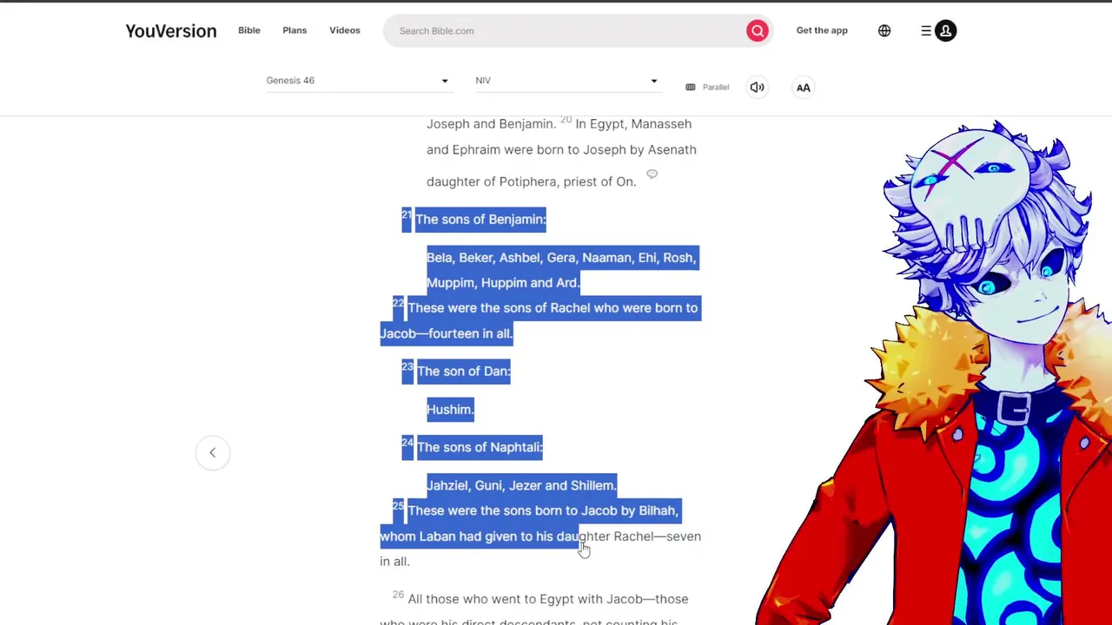This screenshot has width=1112, height=625.
Task: Click verse number 21
Action: point(407,215)
